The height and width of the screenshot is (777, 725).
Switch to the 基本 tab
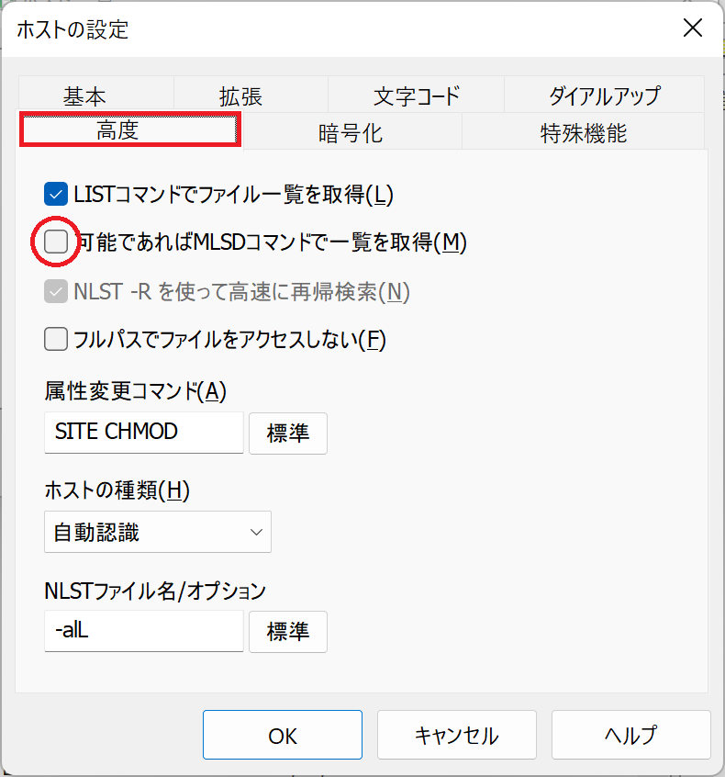tap(84, 96)
